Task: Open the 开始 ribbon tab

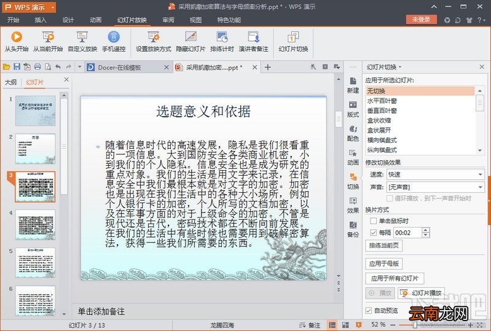Action: (x=13, y=20)
